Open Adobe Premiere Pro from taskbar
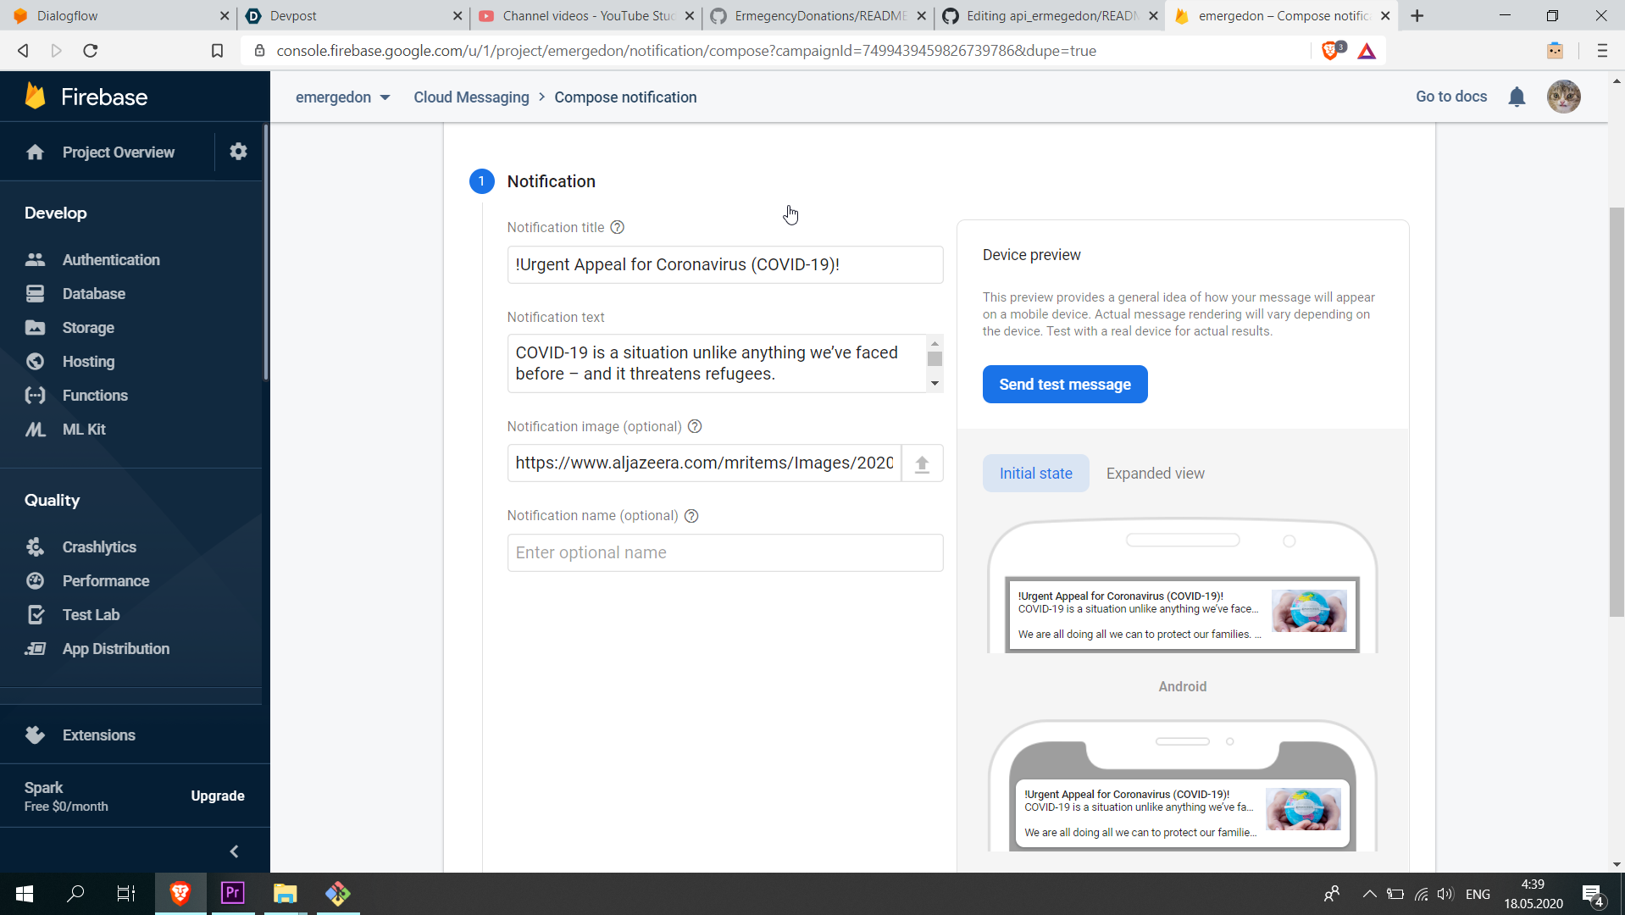The height and width of the screenshot is (915, 1625). point(232,893)
